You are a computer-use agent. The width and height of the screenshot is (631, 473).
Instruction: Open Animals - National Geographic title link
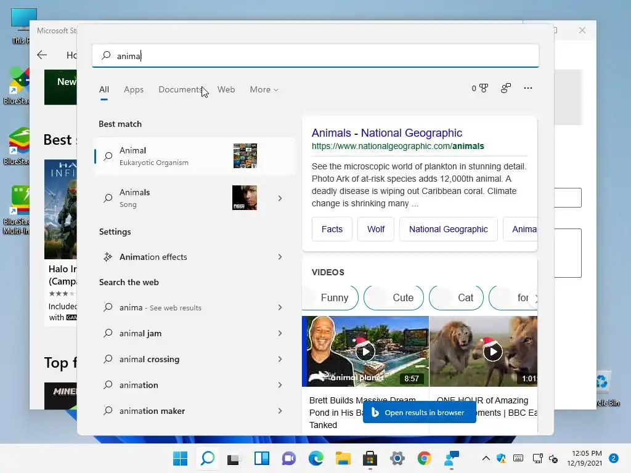[387, 133]
